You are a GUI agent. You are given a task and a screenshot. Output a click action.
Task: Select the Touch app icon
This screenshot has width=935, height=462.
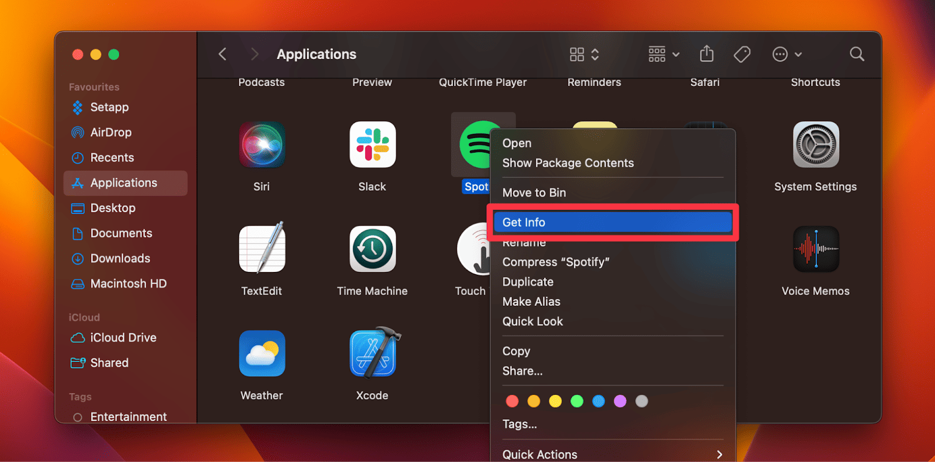pyautogui.click(x=474, y=249)
